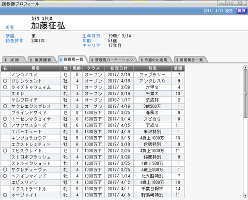Click the circle mark in ペアインマインド row

coord(5,176)
